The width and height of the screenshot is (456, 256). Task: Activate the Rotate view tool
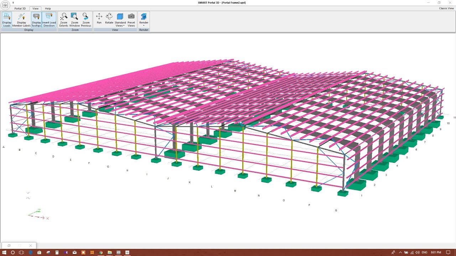point(109,20)
